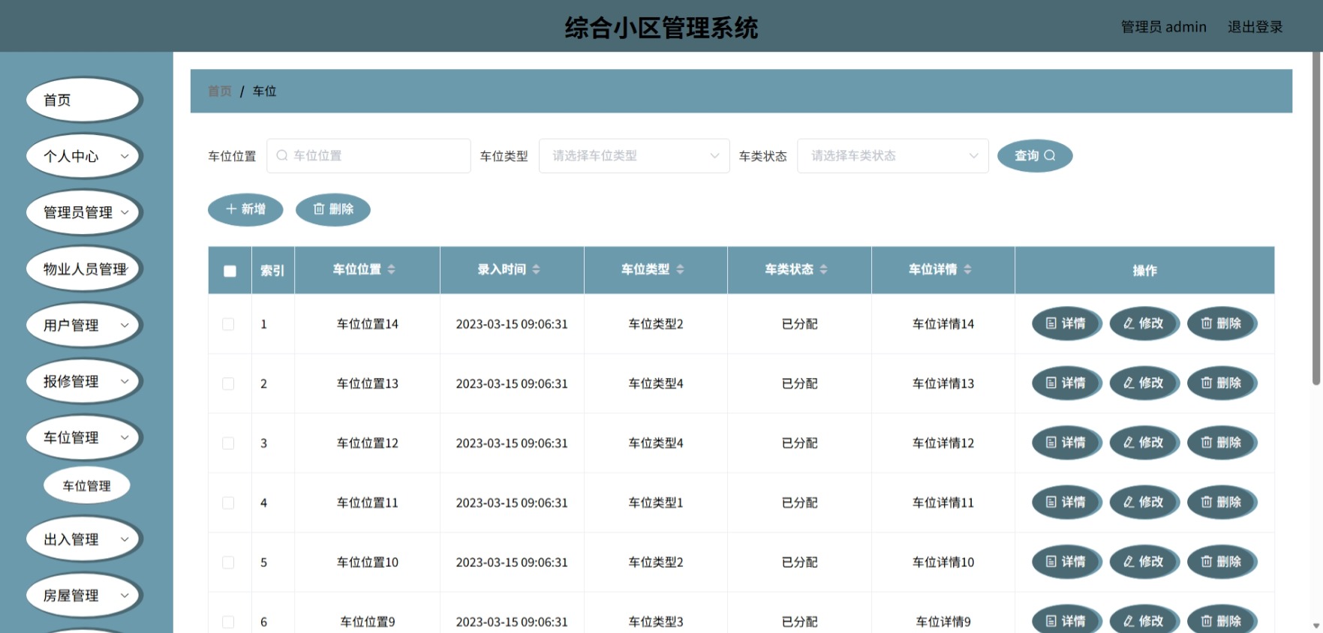Image resolution: width=1323 pixels, height=633 pixels.
Task: Open the 请选择车类状态 dropdown
Action: point(892,155)
